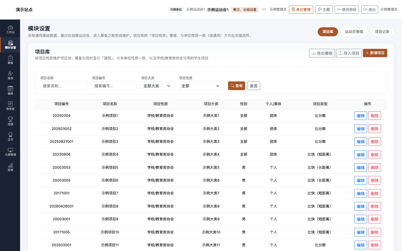Edit row 示例项目1
402x251 pixels.
tap(361, 116)
